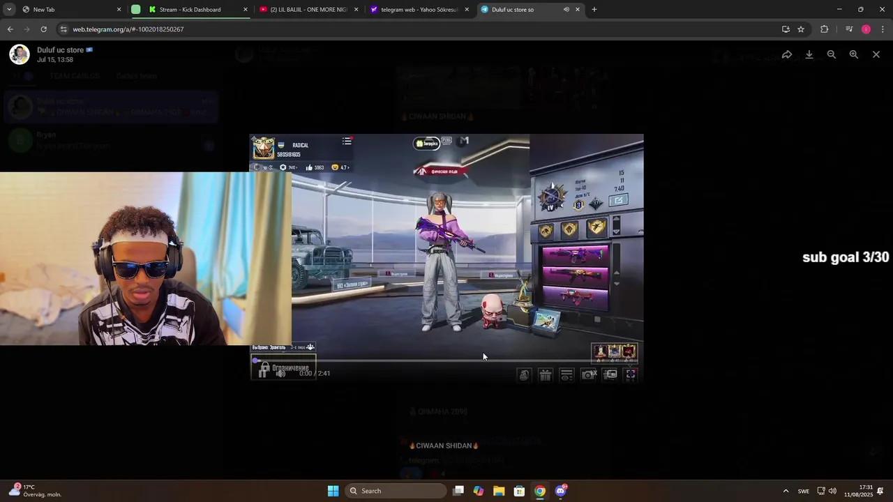This screenshot has width=893, height=502.
Task: Zoom out the media viewer
Action: click(x=832, y=54)
